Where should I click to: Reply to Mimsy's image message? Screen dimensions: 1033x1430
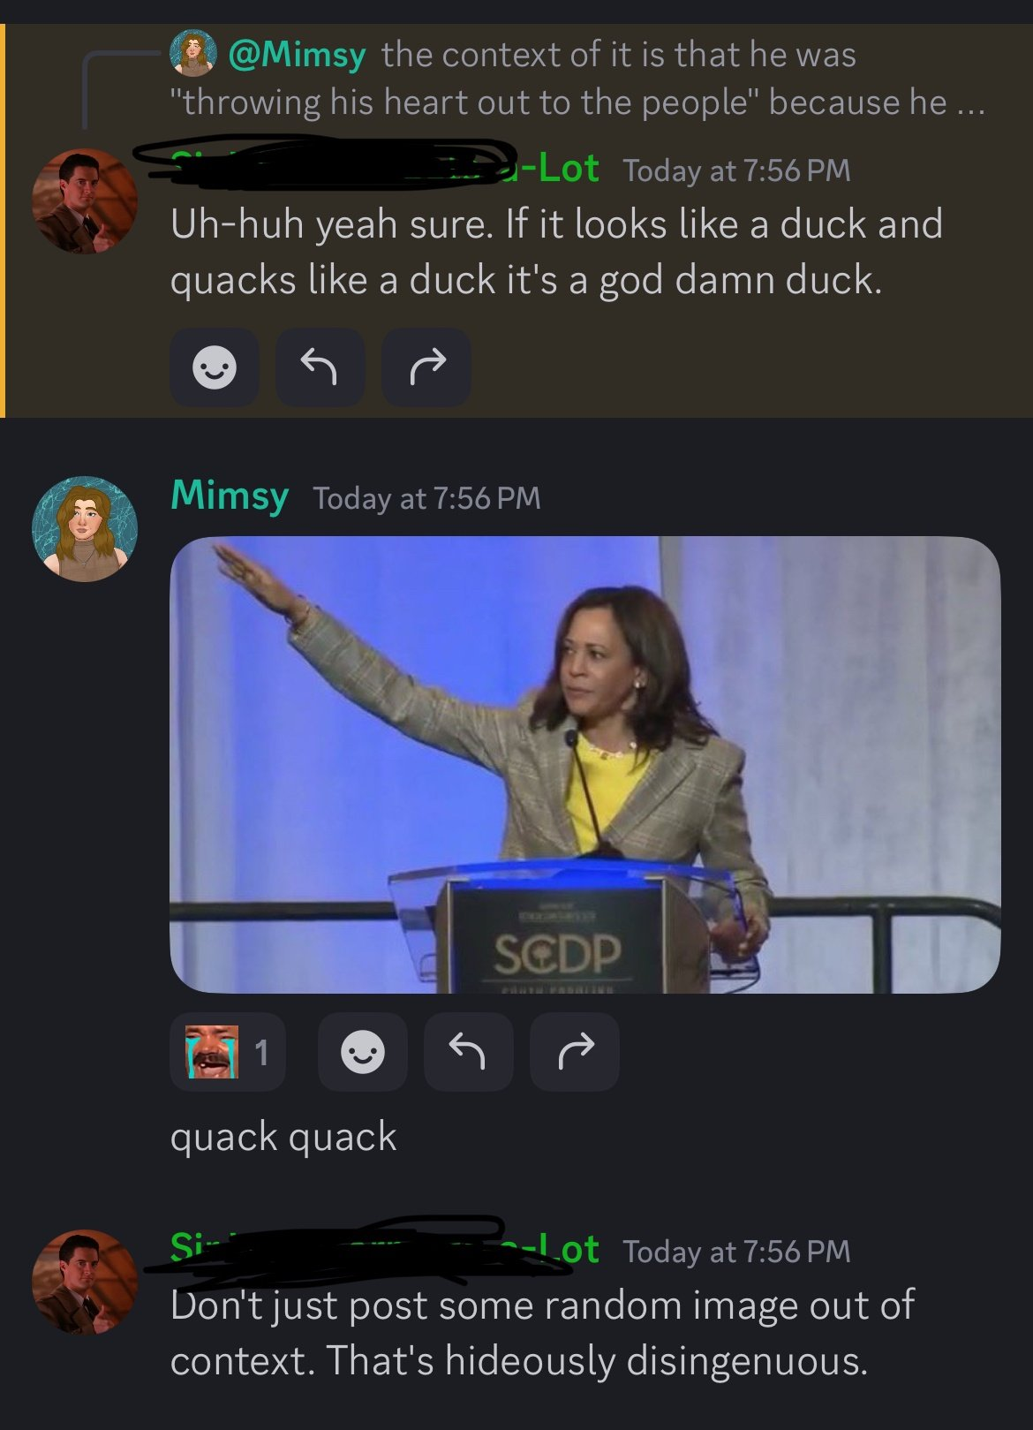click(x=468, y=1052)
